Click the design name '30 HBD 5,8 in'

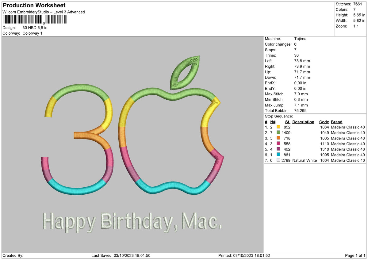[35, 28]
